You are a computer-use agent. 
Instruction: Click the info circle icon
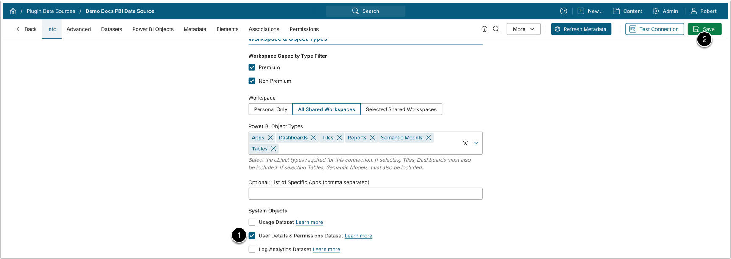tap(485, 29)
